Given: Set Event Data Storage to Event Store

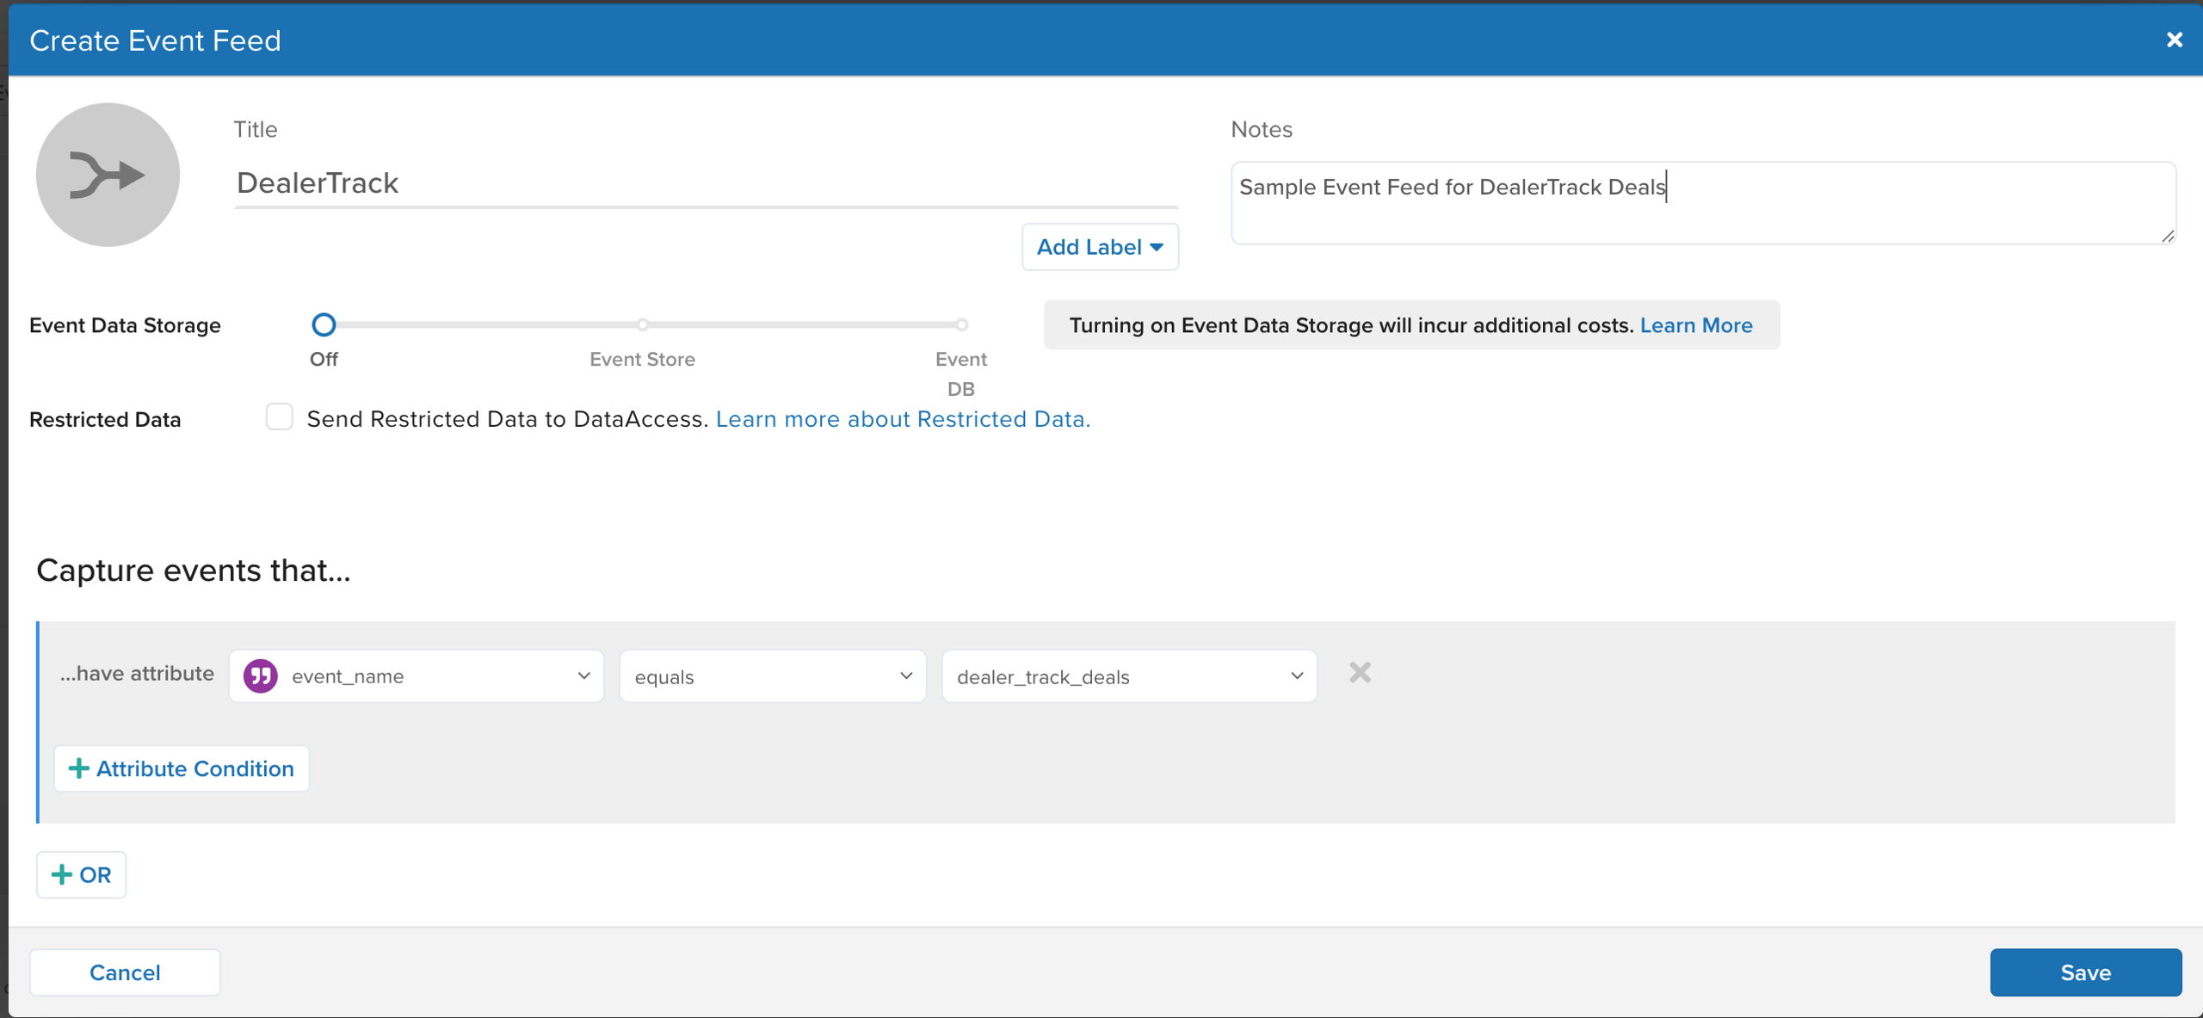Looking at the screenshot, I should 642,325.
